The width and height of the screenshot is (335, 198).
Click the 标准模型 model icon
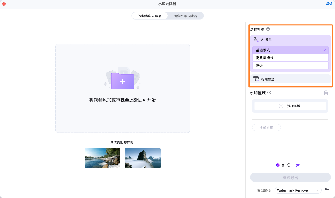[x=256, y=79]
